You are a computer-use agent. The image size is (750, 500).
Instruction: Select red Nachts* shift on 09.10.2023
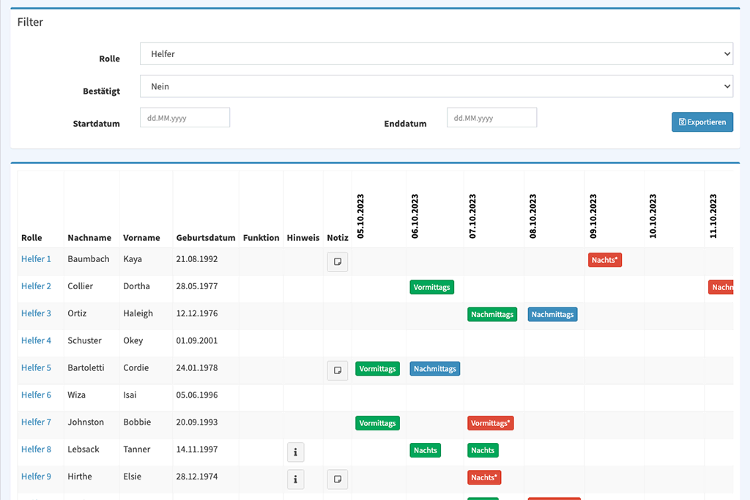coord(604,260)
